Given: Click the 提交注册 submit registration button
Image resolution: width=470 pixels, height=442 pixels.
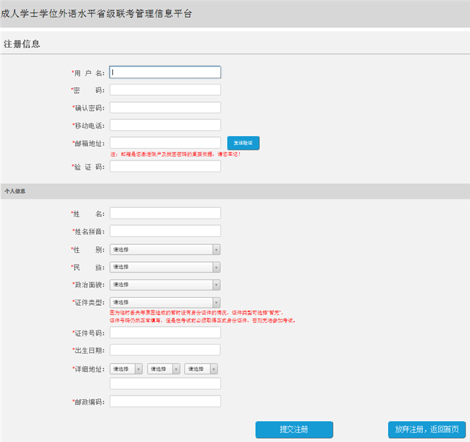Looking at the screenshot, I should click(x=294, y=430).
